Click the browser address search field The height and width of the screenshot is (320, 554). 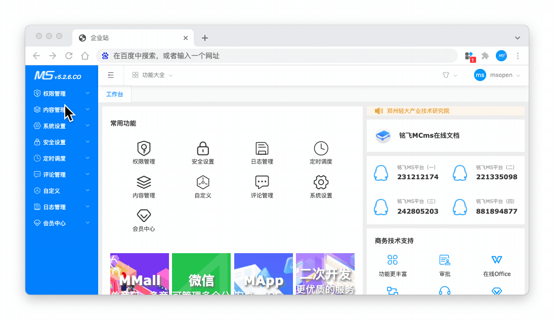[x=277, y=56]
